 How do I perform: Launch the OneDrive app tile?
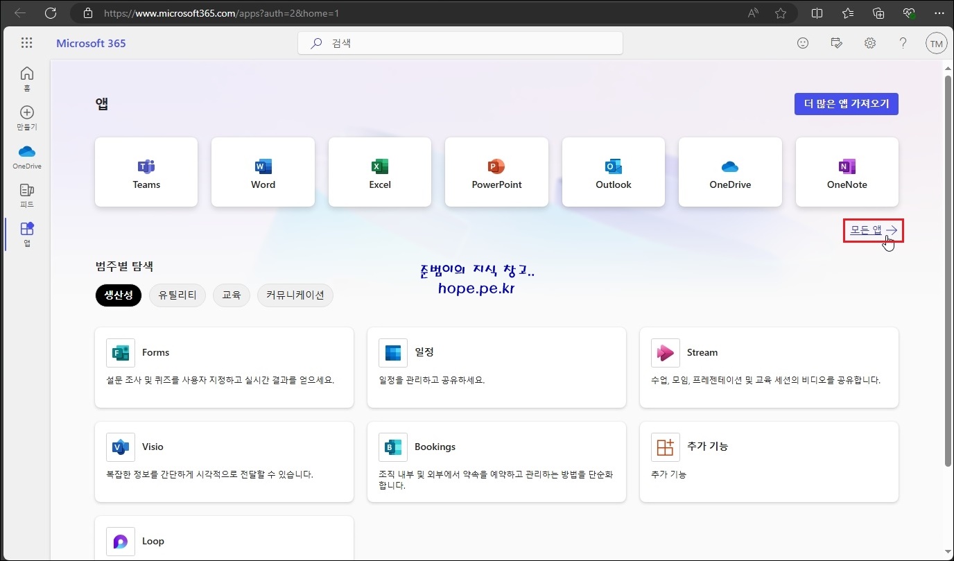coord(730,172)
